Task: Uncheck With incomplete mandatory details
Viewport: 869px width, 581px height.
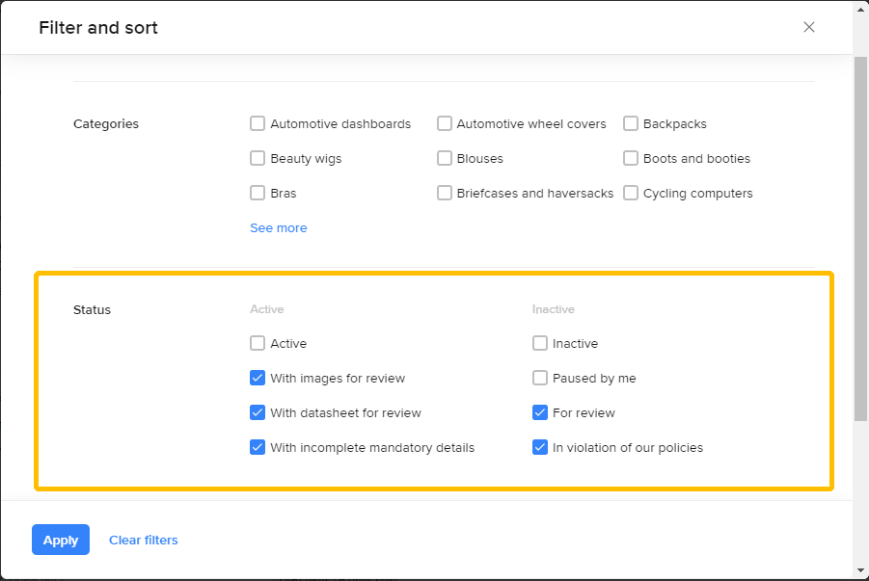Action: [x=258, y=447]
